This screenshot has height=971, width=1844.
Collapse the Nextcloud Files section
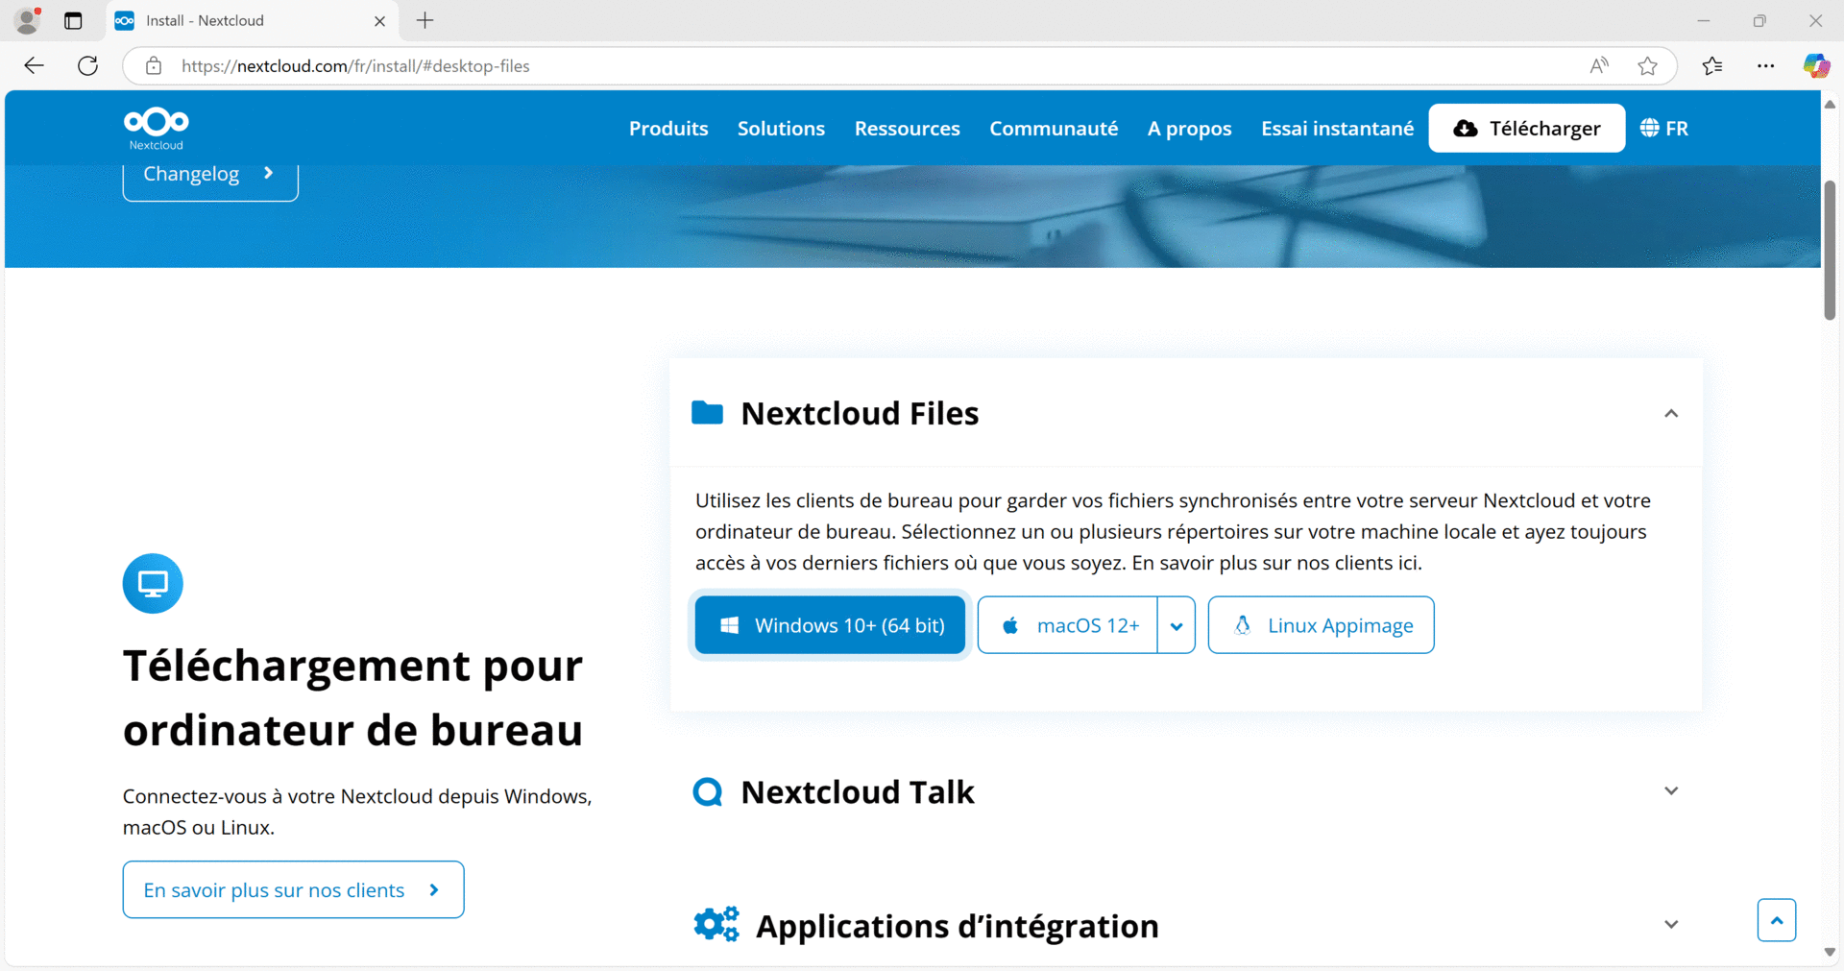[1671, 413]
